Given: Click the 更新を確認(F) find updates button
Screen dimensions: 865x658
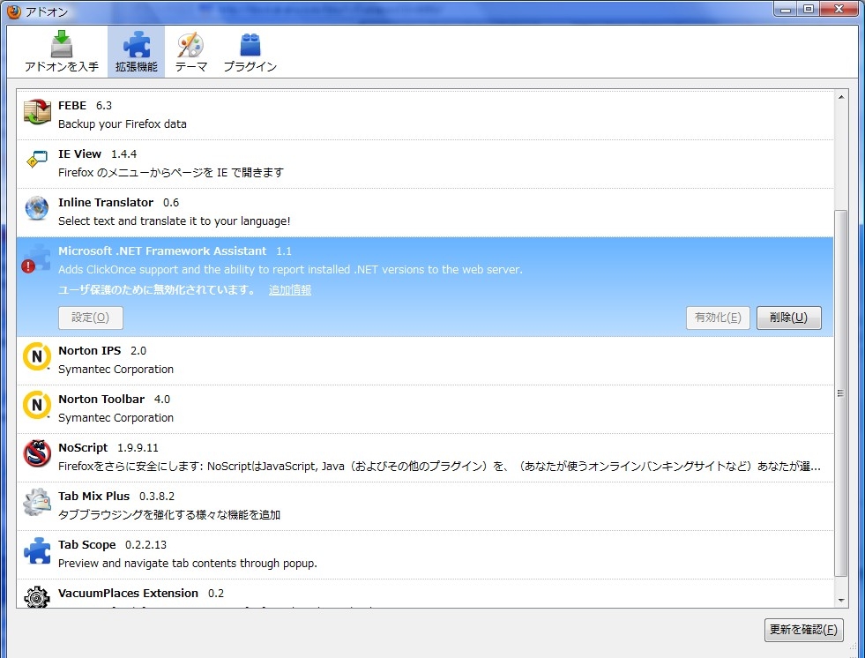Looking at the screenshot, I should click(804, 629).
